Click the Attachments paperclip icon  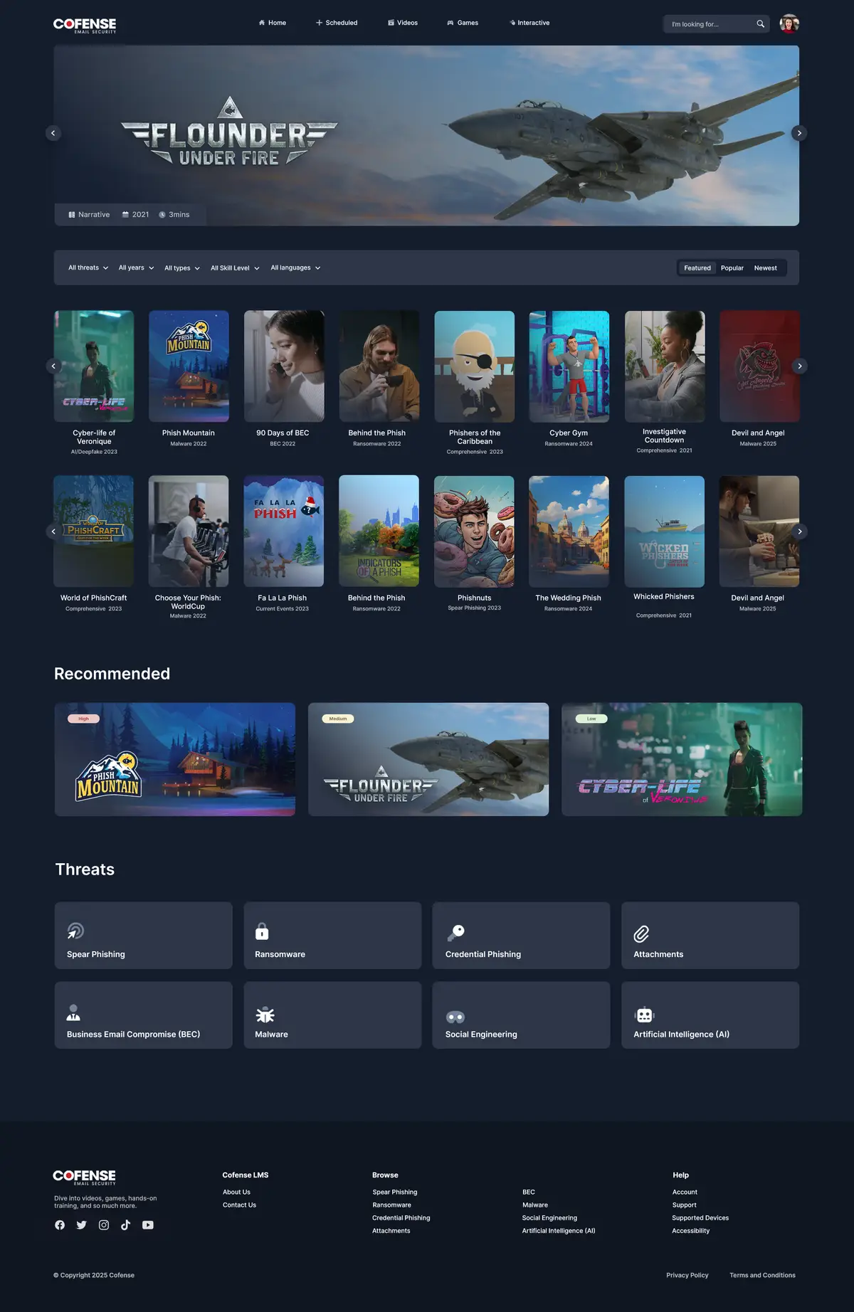[641, 933]
